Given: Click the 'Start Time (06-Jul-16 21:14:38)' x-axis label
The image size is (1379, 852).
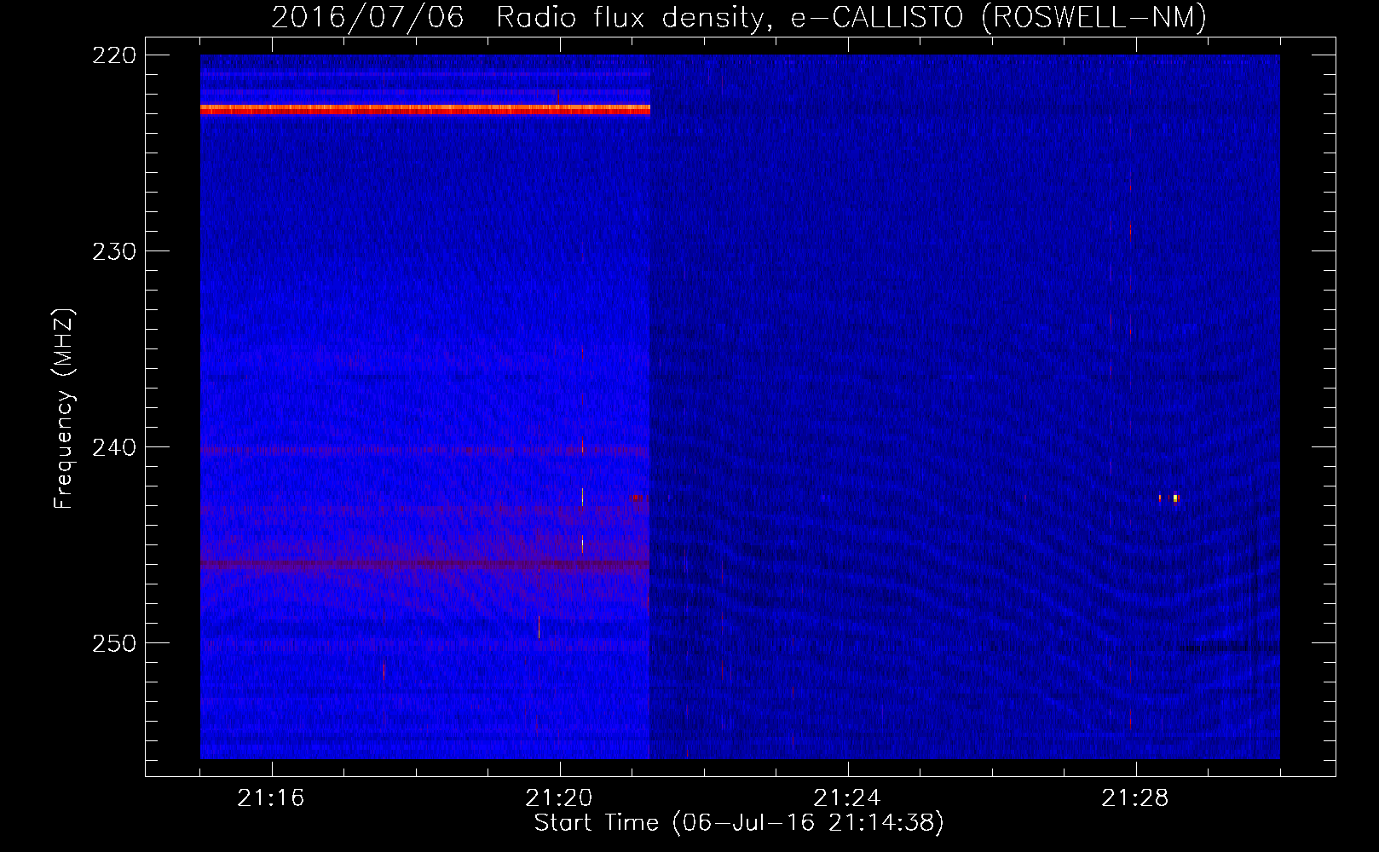Looking at the screenshot, I should 739,823.
